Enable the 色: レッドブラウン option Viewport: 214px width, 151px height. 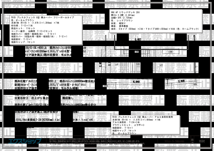click(x=121, y=20)
